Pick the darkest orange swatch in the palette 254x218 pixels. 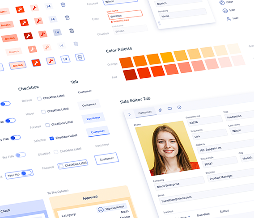point(126,63)
